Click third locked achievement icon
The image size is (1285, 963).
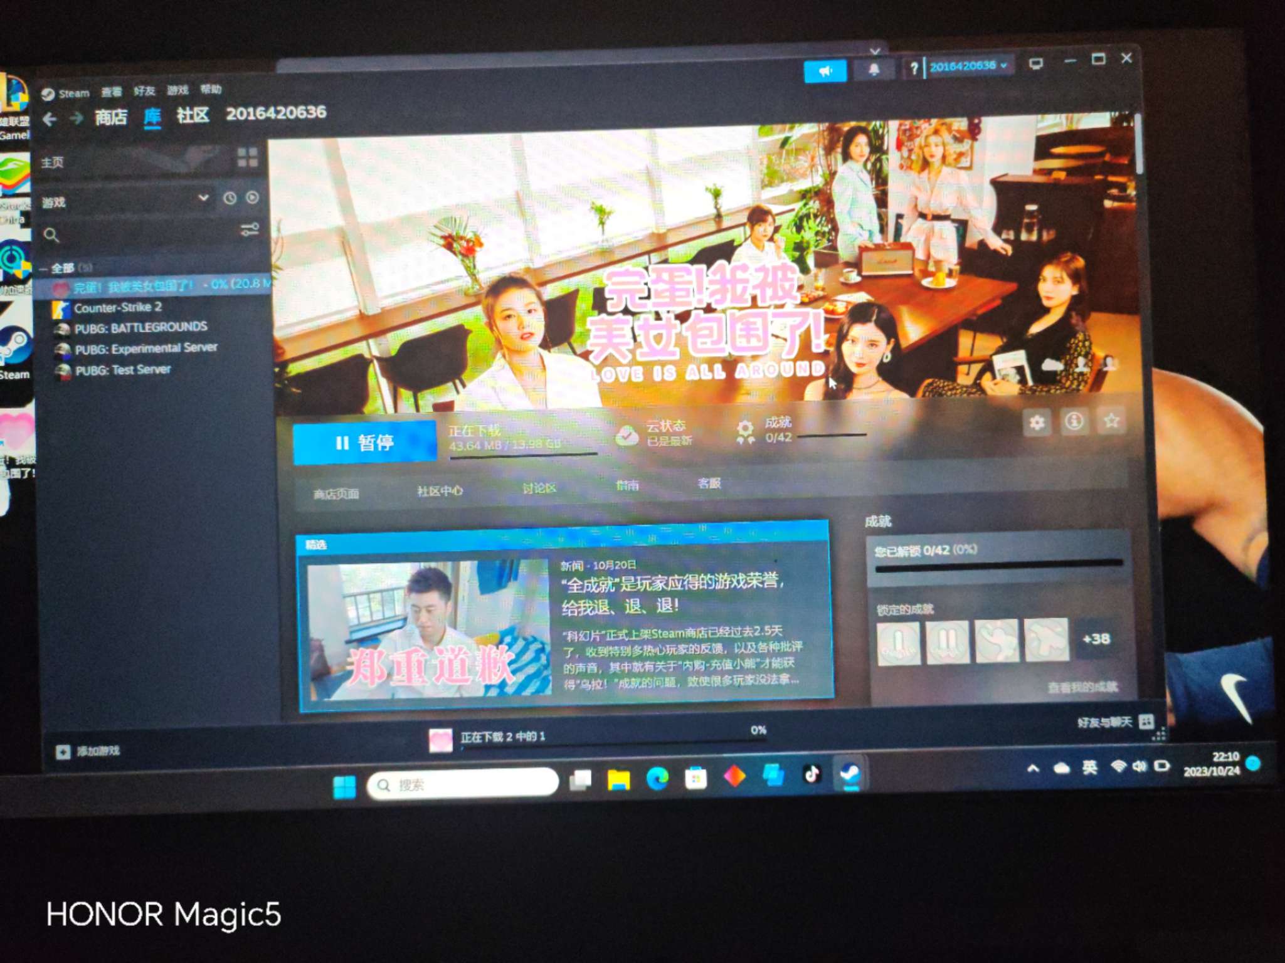(x=997, y=640)
